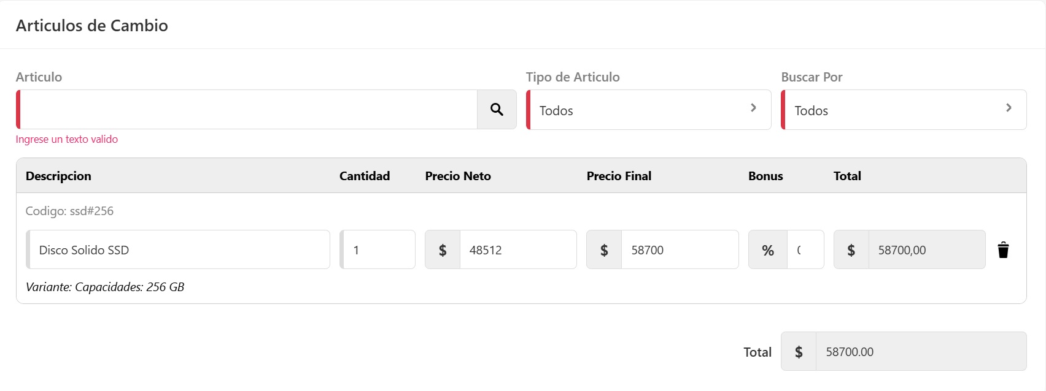Focus the Articulo search text field

tap(248, 110)
